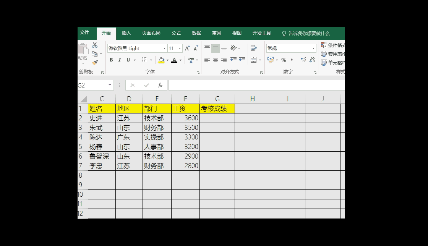The height and width of the screenshot is (246, 428).
Task: Open the font name dropdown
Action: [x=164, y=48]
